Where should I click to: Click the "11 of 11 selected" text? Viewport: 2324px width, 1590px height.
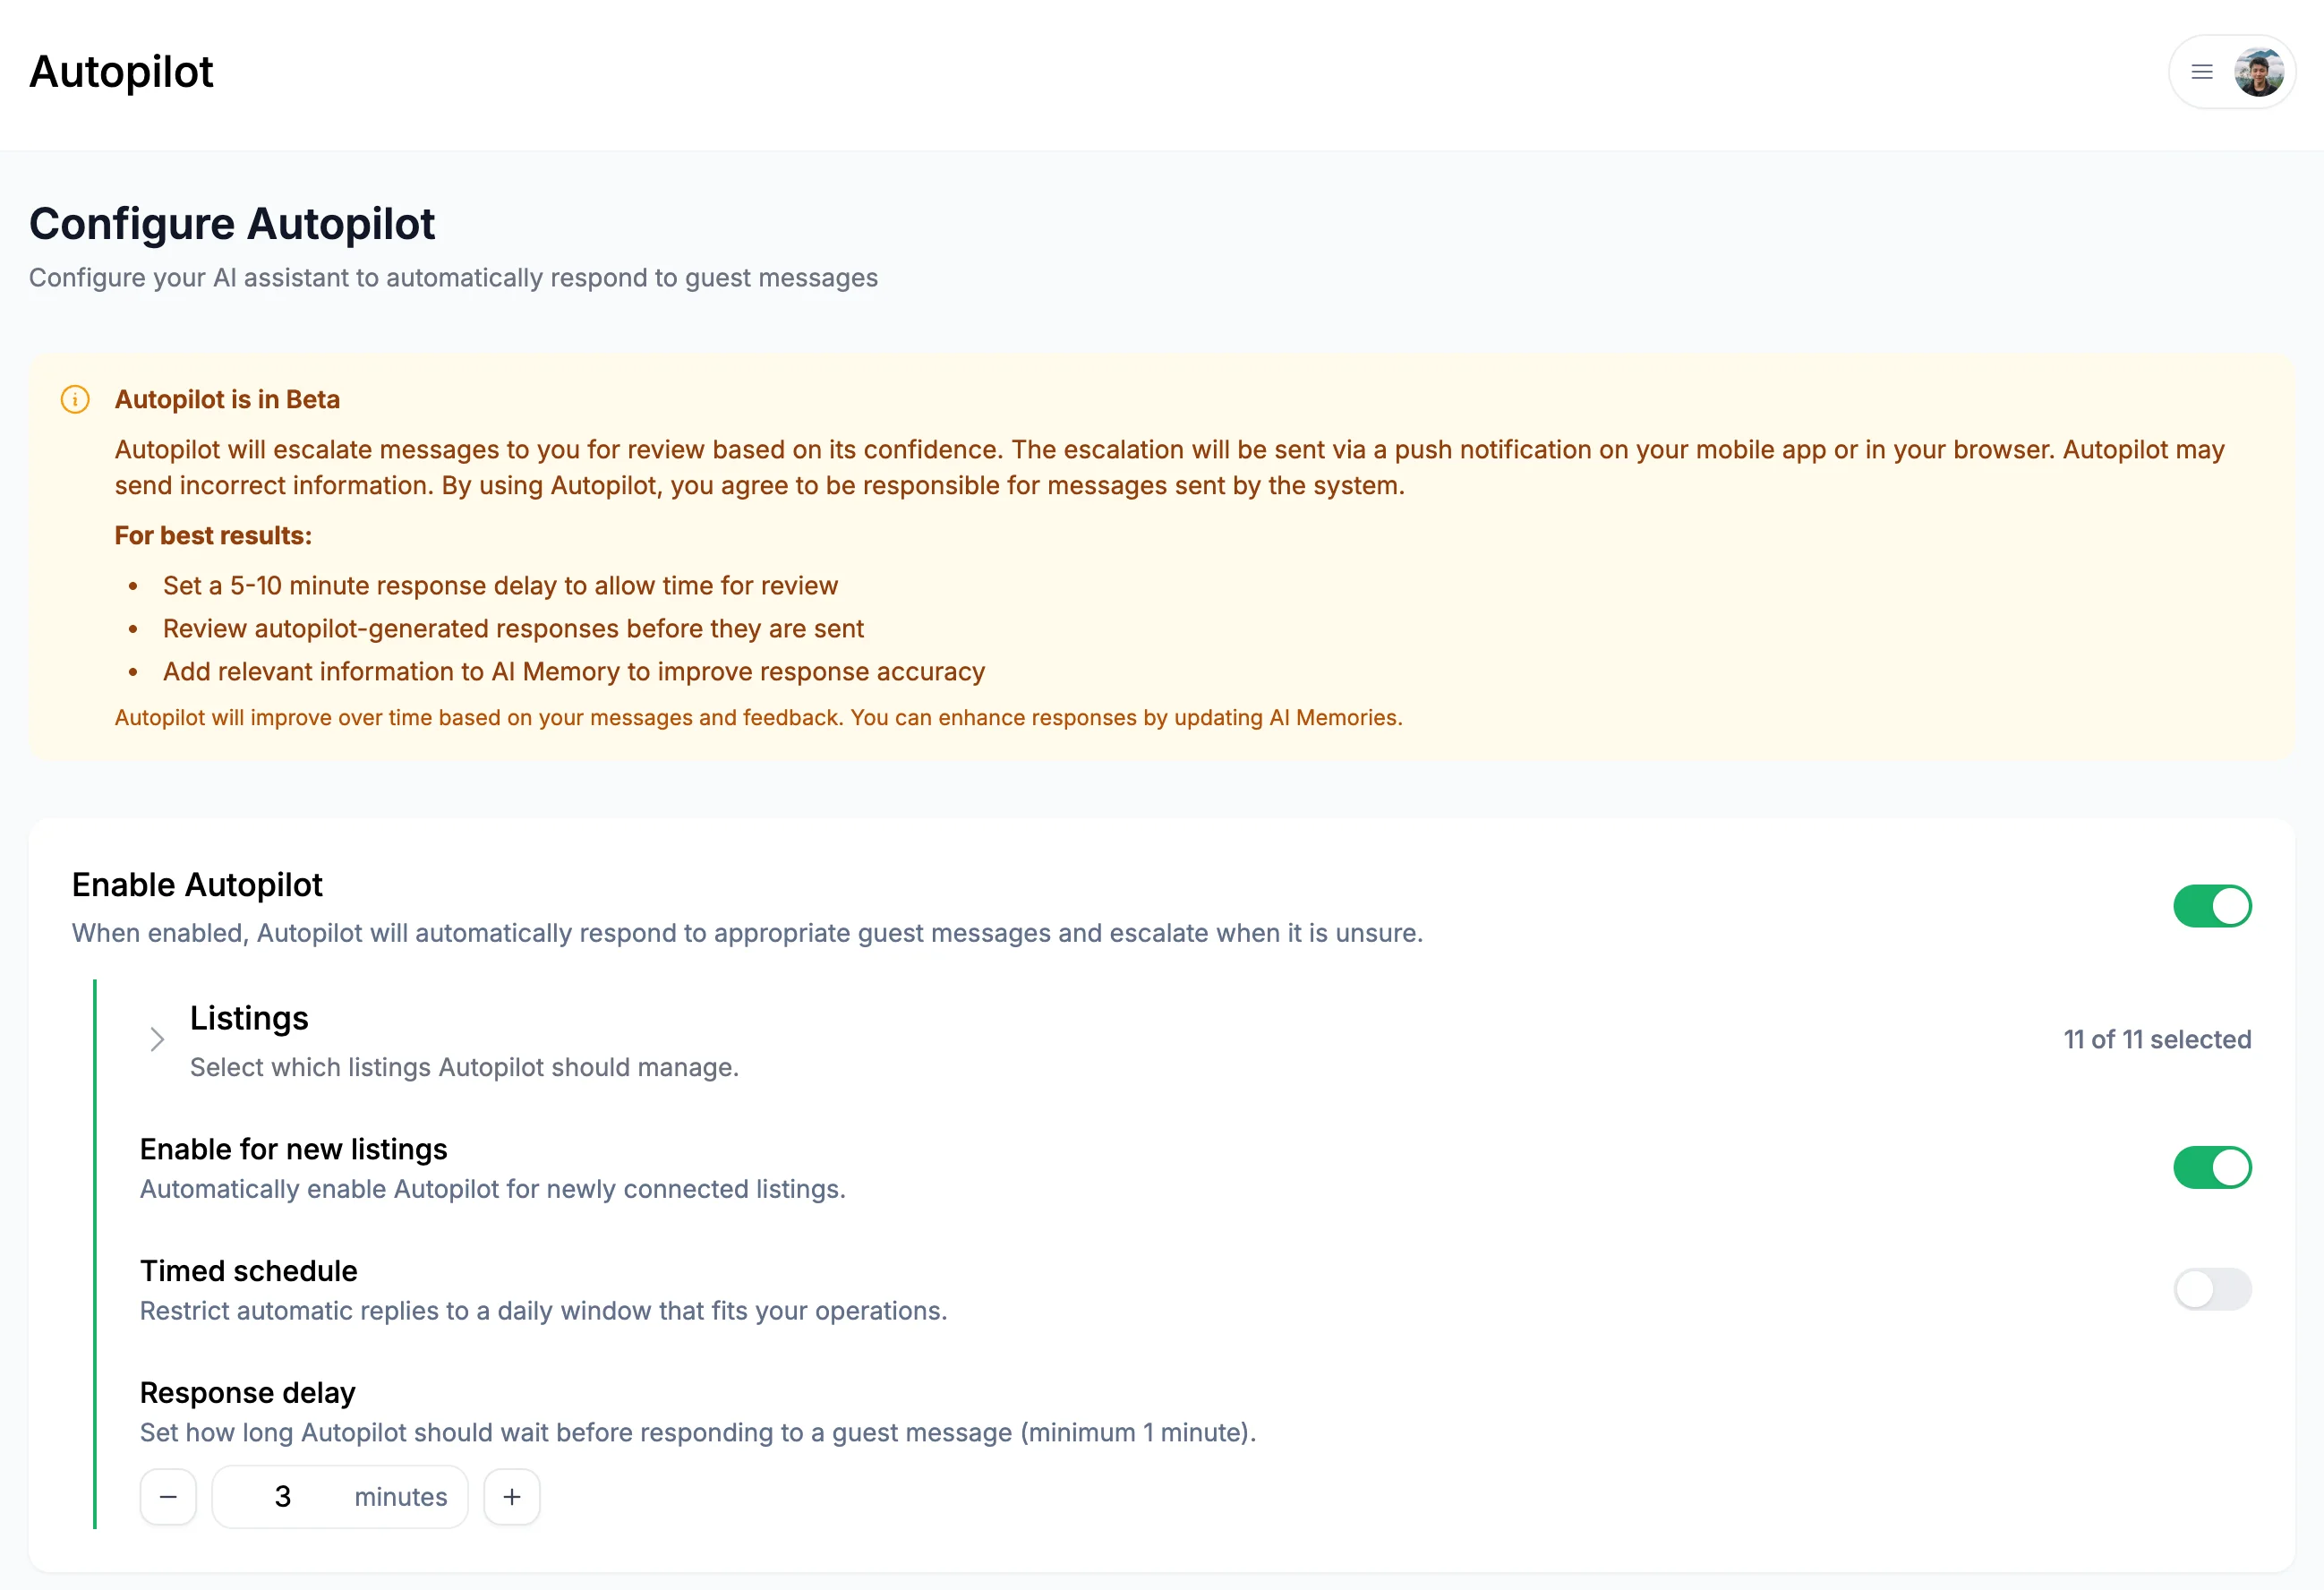pyautogui.click(x=2157, y=1040)
